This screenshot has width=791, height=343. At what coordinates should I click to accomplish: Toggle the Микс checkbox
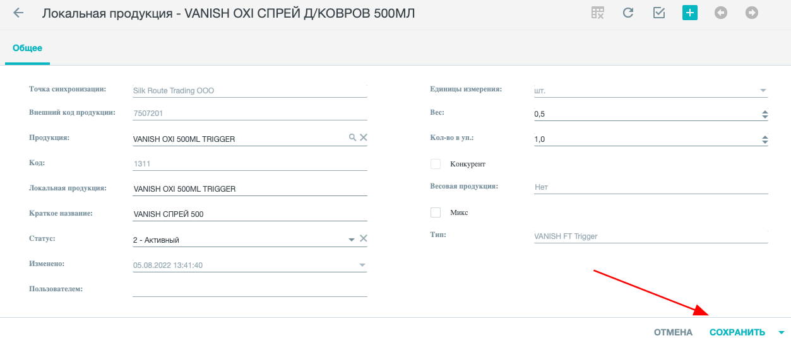[x=436, y=212]
